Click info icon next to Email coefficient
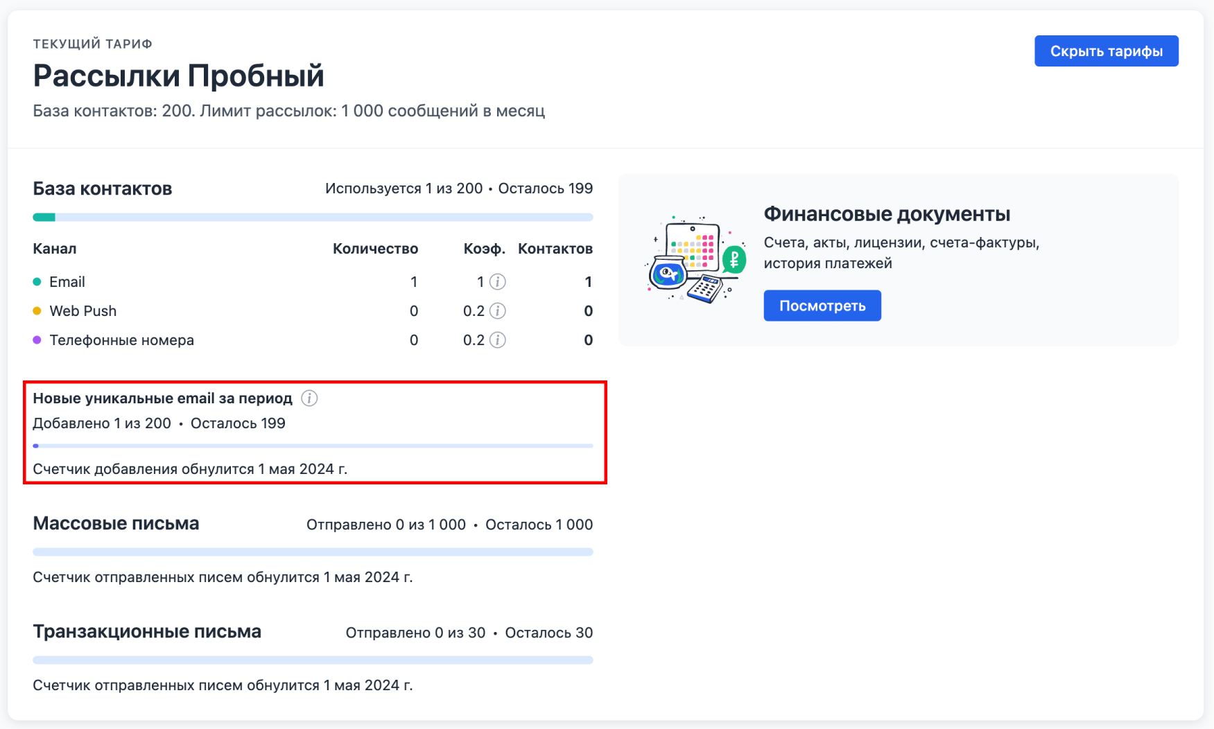 (497, 282)
